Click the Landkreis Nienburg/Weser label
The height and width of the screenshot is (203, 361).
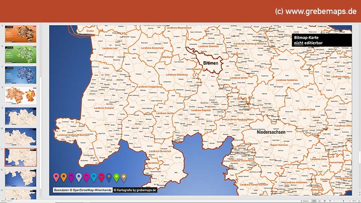point(240,119)
